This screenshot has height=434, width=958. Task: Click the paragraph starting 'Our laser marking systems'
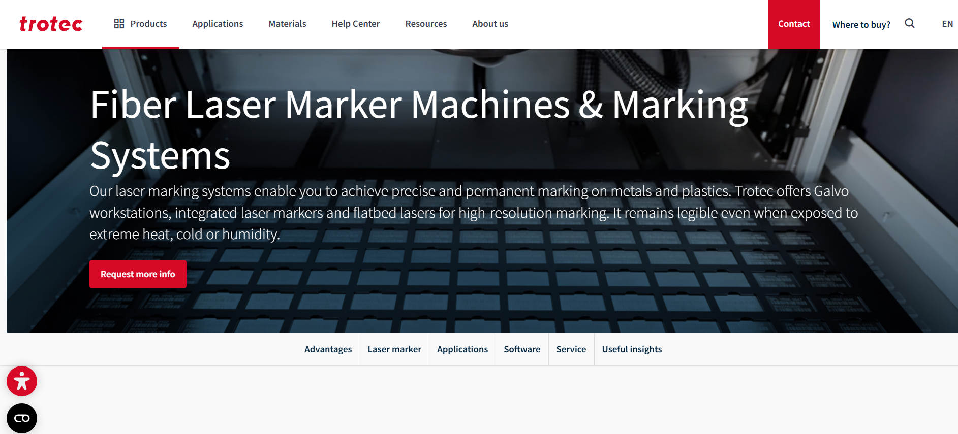coord(474,213)
